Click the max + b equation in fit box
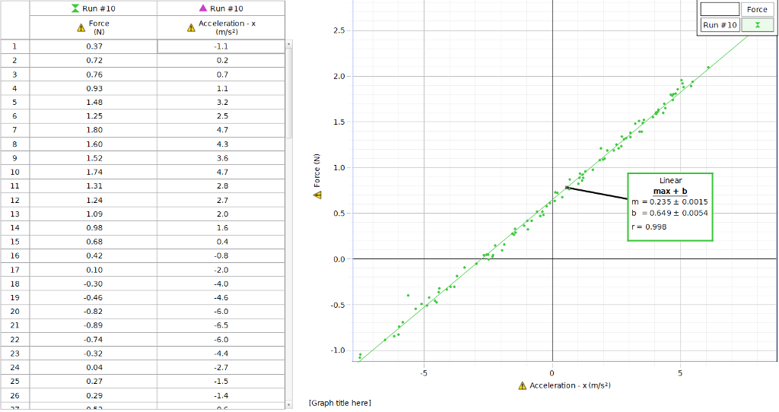This screenshot has height=412, width=779. 670,191
